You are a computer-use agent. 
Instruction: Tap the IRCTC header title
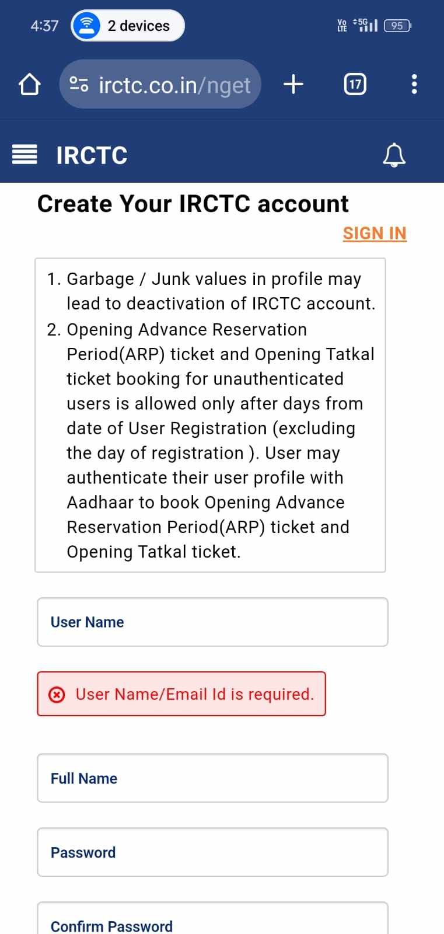tap(92, 155)
